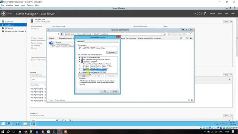Select Internet Protocol Version 4 (TCP/IPv4) item
Image resolution: width=238 pixels, height=134 pixels.
[x=94, y=72]
